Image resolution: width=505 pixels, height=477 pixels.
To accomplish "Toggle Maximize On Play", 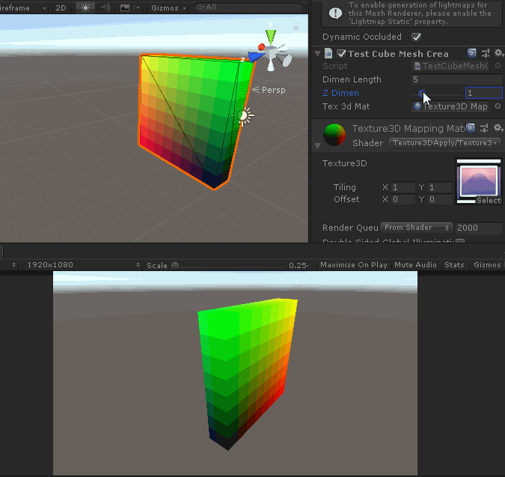I will click(354, 265).
